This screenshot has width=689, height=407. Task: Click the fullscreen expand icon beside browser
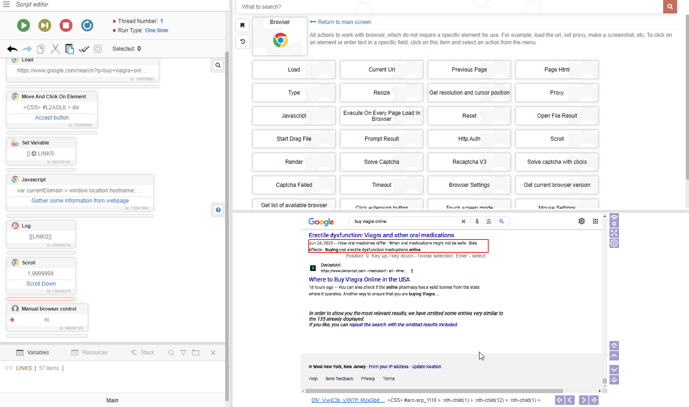(x=614, y=233)
